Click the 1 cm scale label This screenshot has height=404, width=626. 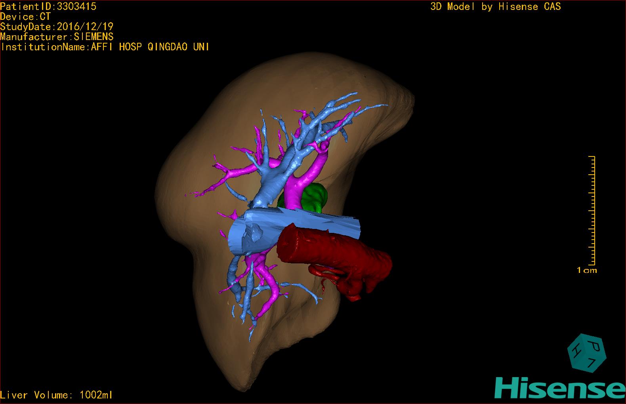coord(587,270)
